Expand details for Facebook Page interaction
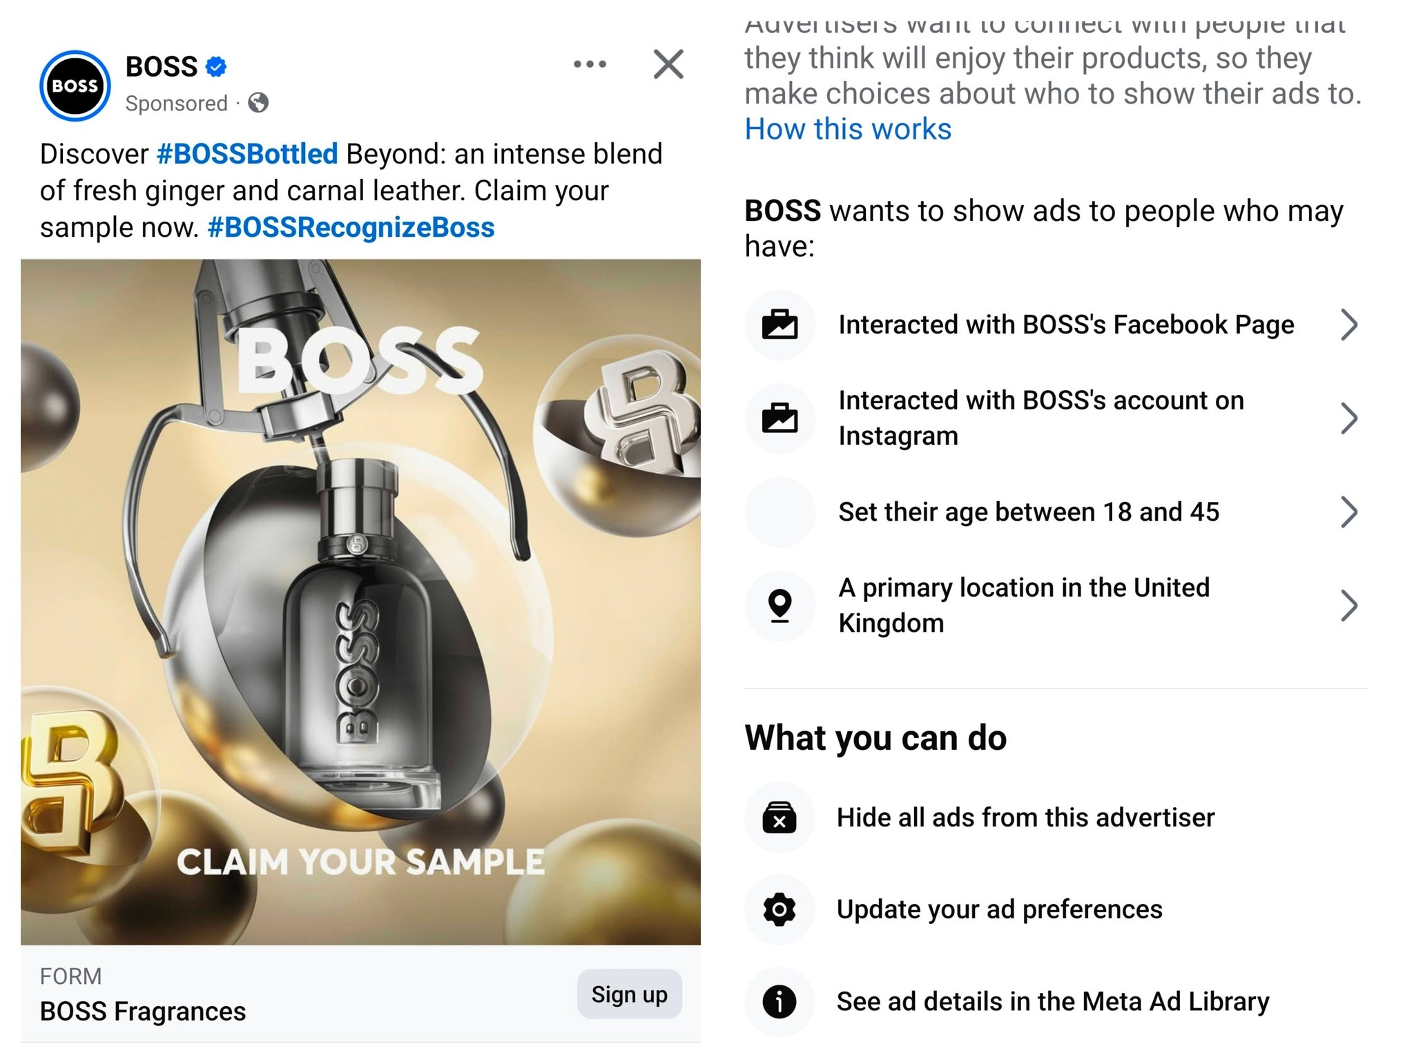The width and height of the screenshot is (1414, 1062). pos(1348,324)
